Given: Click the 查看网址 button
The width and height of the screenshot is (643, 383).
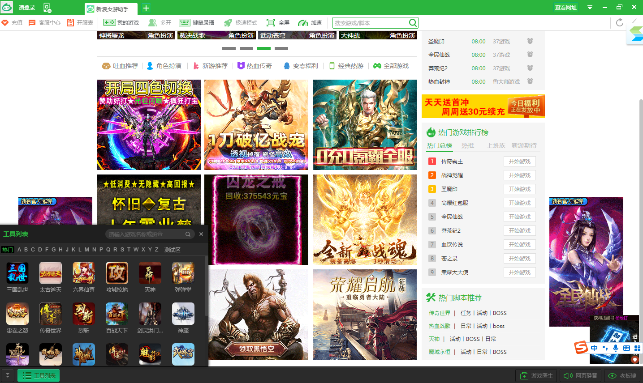Looking at the screenshot, I should [565, 7].
